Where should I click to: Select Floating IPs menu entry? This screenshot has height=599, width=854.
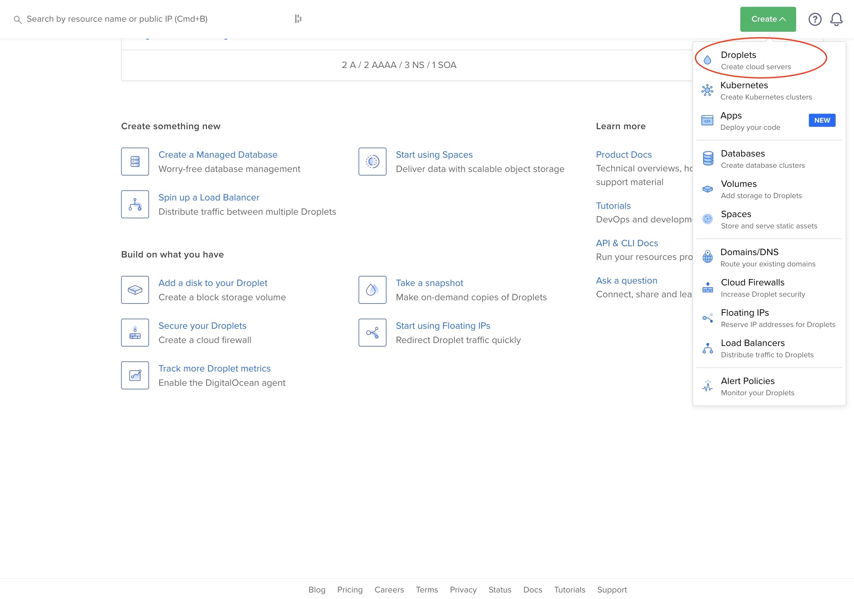[x=769, y=318]
